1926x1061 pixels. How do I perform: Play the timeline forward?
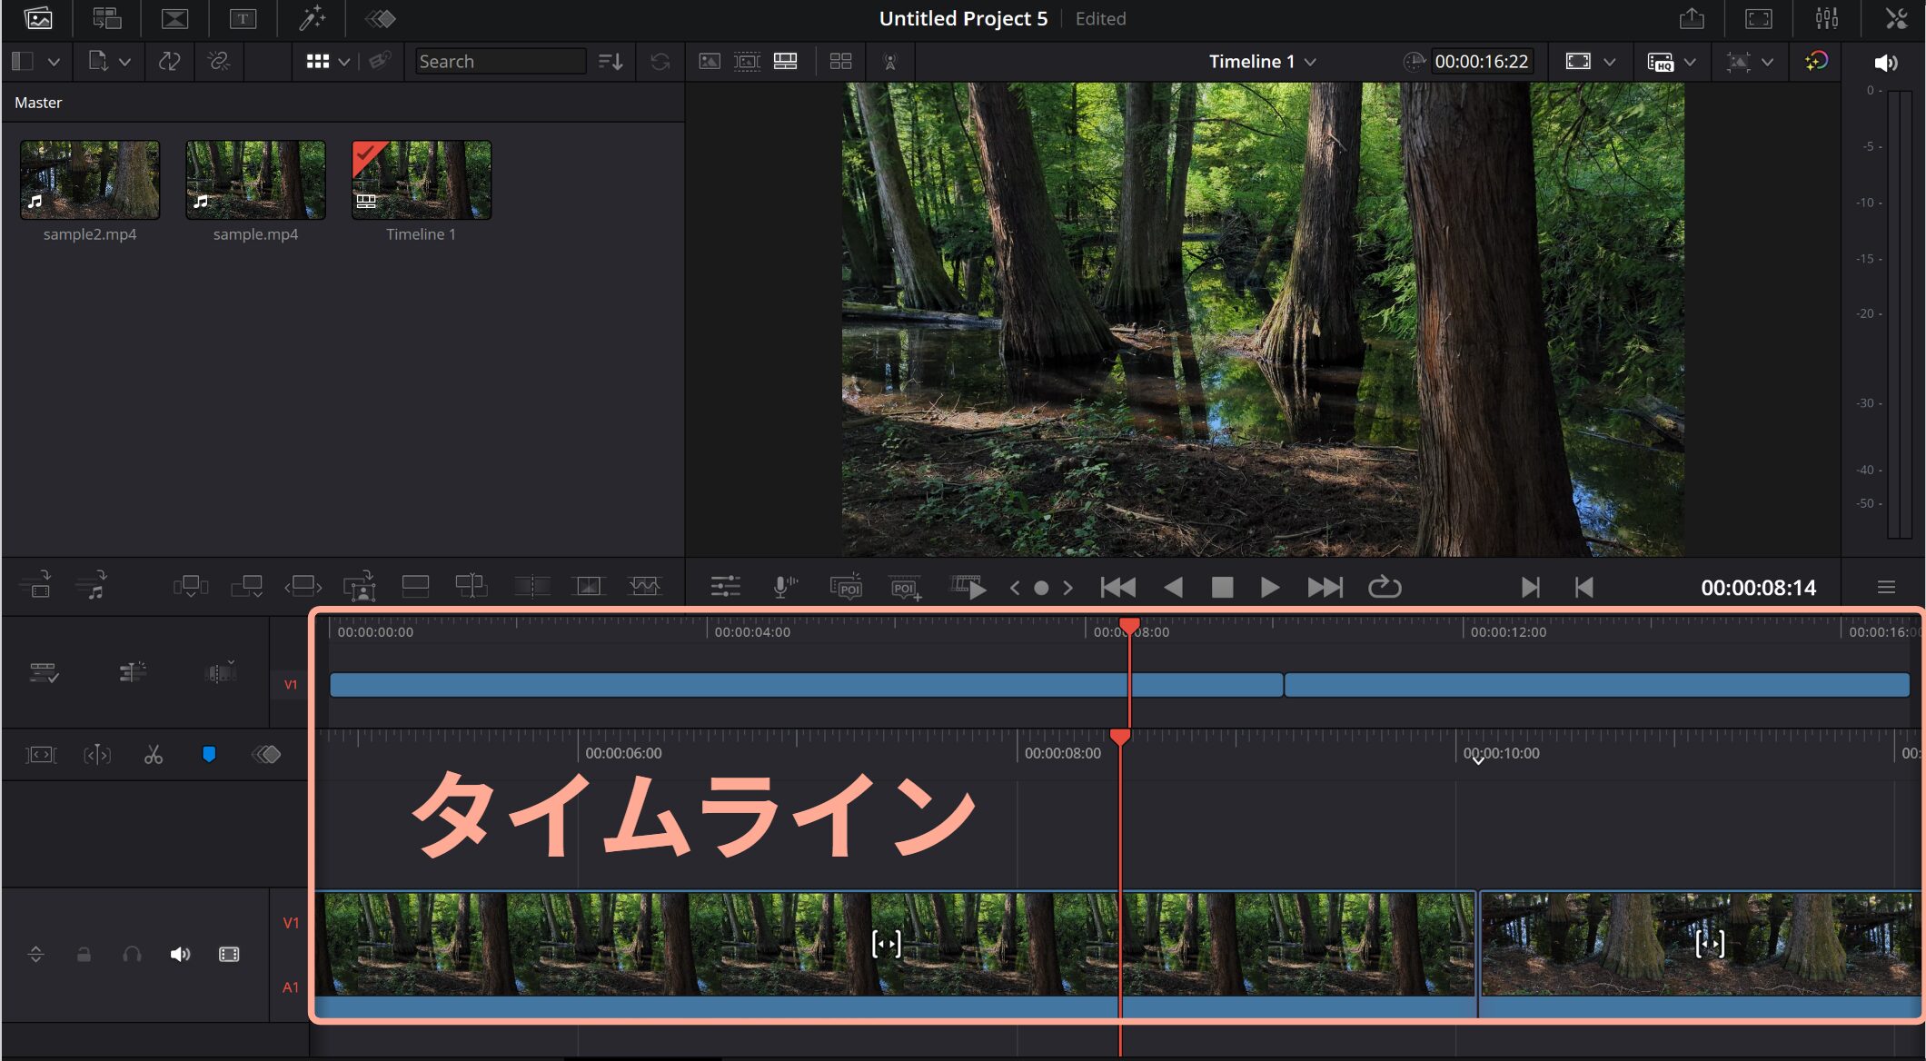click(x=1270, y=588)
